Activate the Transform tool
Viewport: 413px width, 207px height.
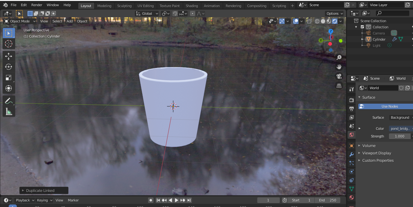(9, 88)
